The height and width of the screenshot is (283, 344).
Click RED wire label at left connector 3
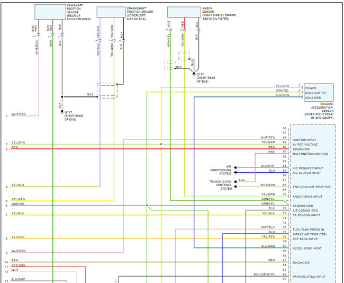point(15,147)
